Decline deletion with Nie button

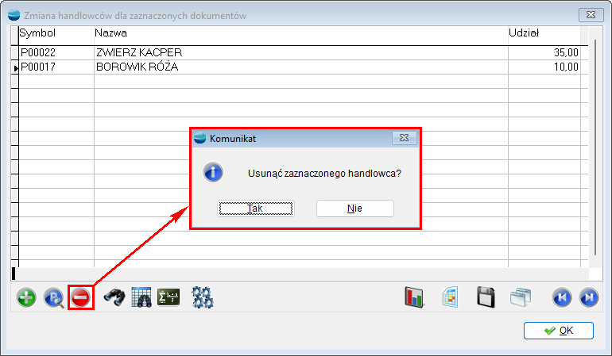[x=354, y=209]
